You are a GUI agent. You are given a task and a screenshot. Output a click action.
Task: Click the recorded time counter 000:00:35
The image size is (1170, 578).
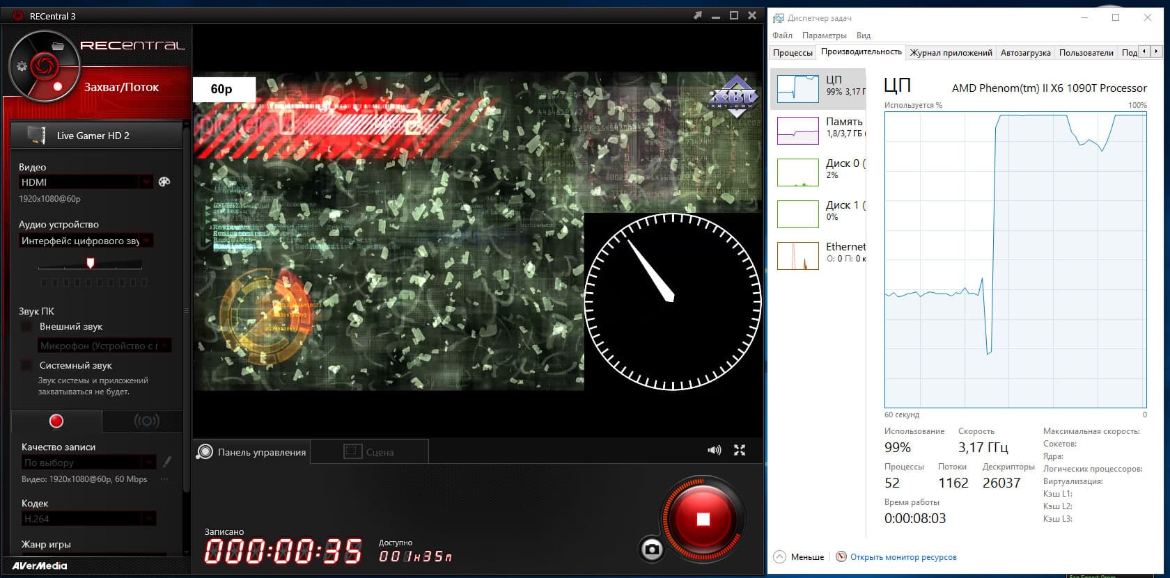click(283, 551)
